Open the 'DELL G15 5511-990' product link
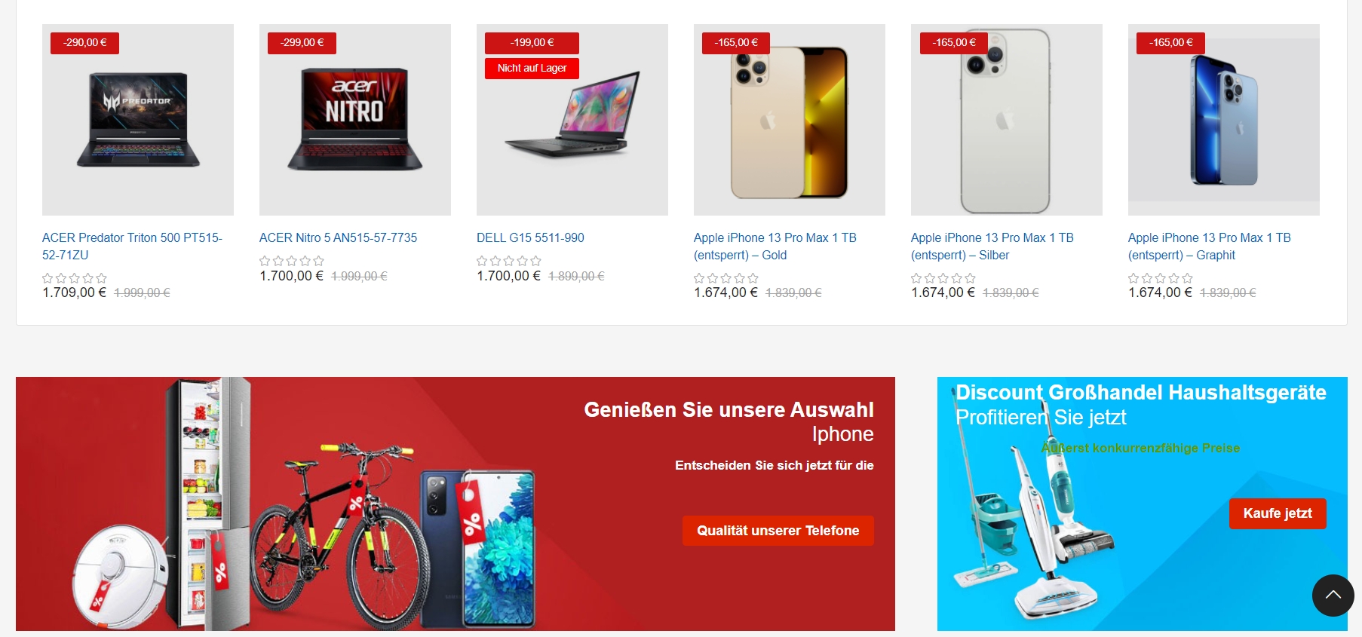Image resolution: width=1362 pixels, height=637 pixels. coord(530,237)
